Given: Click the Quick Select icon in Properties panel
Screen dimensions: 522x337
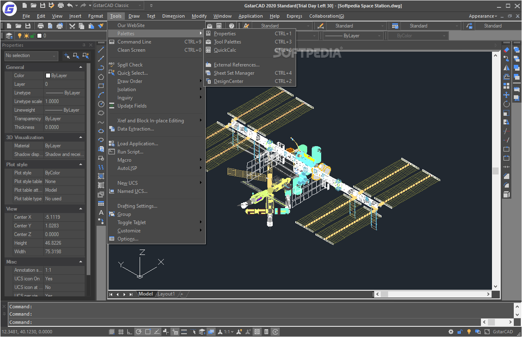Looking at the screenshot, I should tap(85, 55).
